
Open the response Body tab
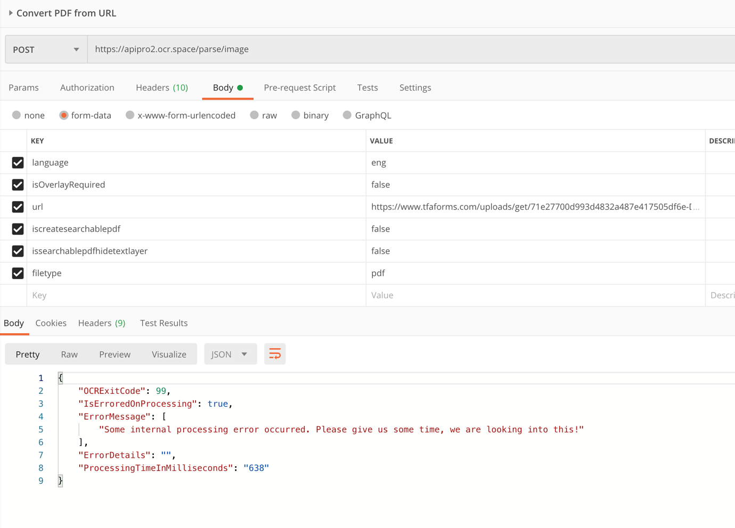pyautogui.click(x=14, y=323)
